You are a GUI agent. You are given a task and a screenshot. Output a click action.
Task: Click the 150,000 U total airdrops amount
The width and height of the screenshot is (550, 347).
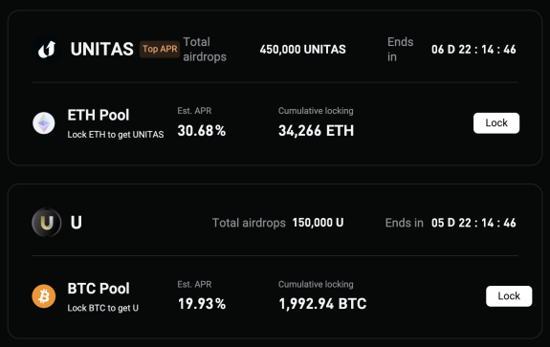(318, 223)
